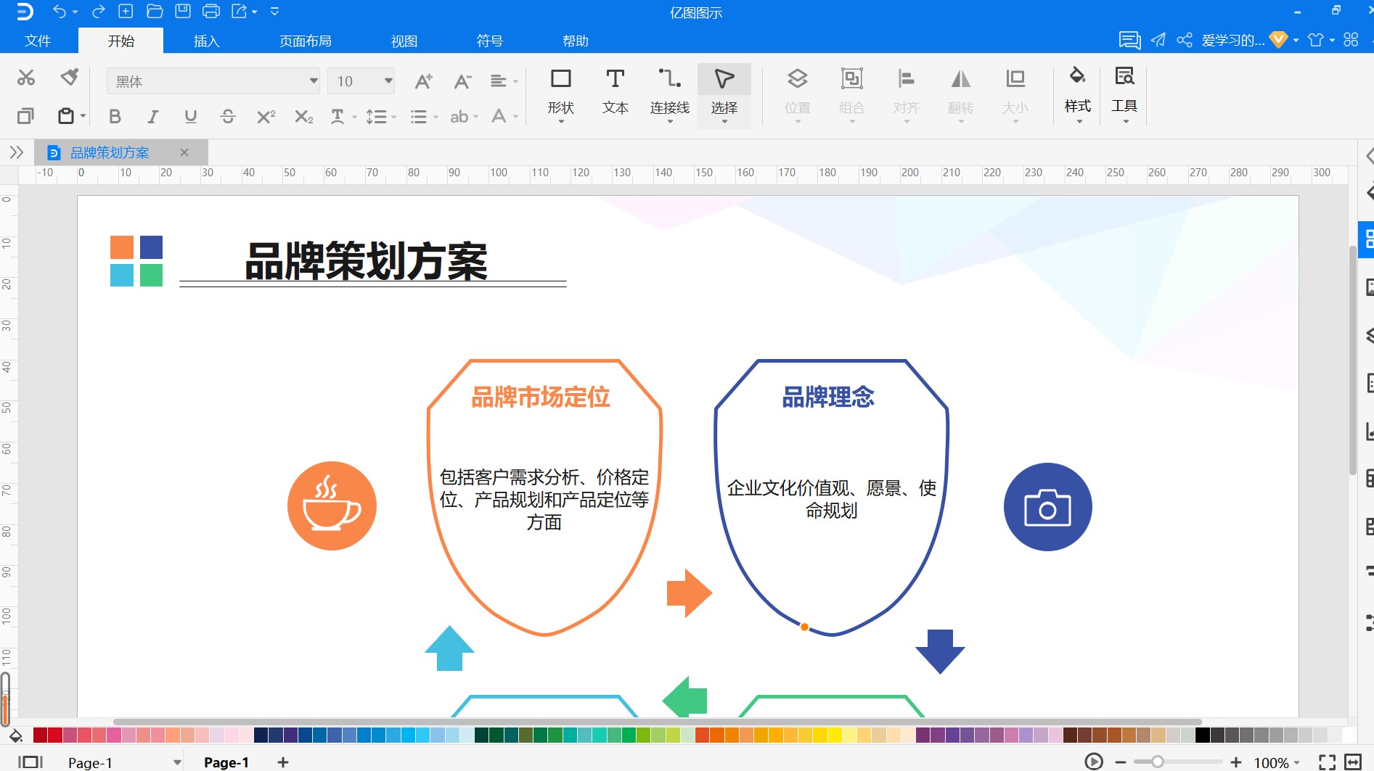Click the zoom slider handle
Screen dimensions: 1374x771
click(1158, 762)
